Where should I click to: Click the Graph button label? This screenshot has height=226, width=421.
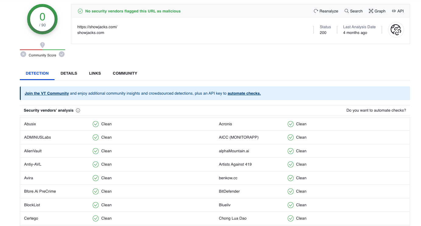tap(380, 11)
